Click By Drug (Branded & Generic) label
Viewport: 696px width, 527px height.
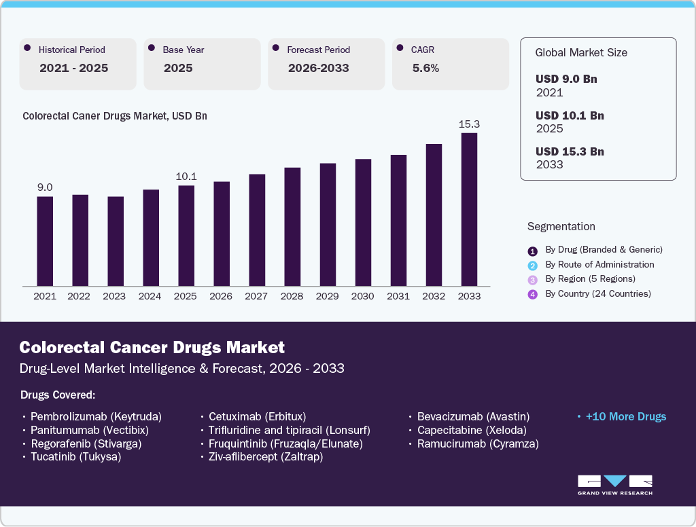[x=604, y=250]
